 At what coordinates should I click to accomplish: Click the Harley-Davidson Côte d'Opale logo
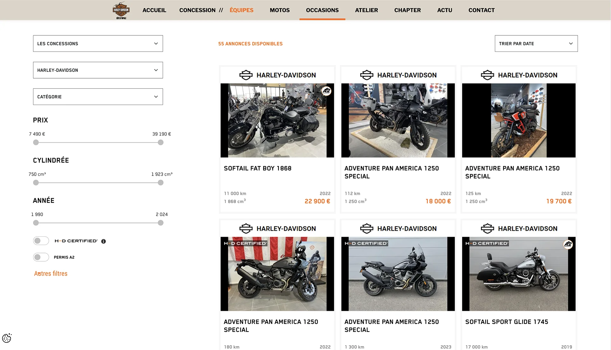point(121,10)
